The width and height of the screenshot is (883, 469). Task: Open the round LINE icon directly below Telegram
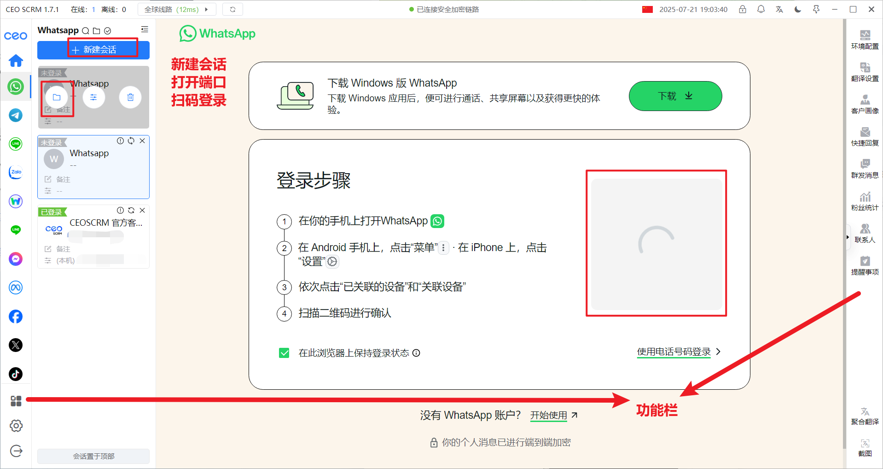[16, 144]
